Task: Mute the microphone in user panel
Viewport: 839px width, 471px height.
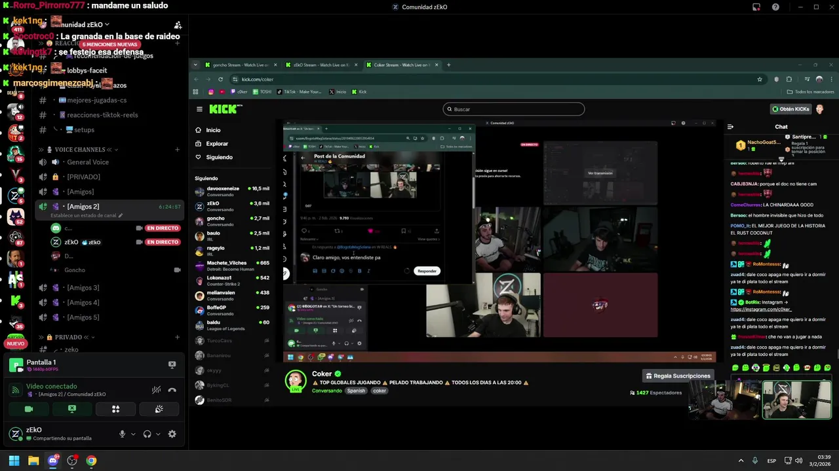Action: (122, 434)
